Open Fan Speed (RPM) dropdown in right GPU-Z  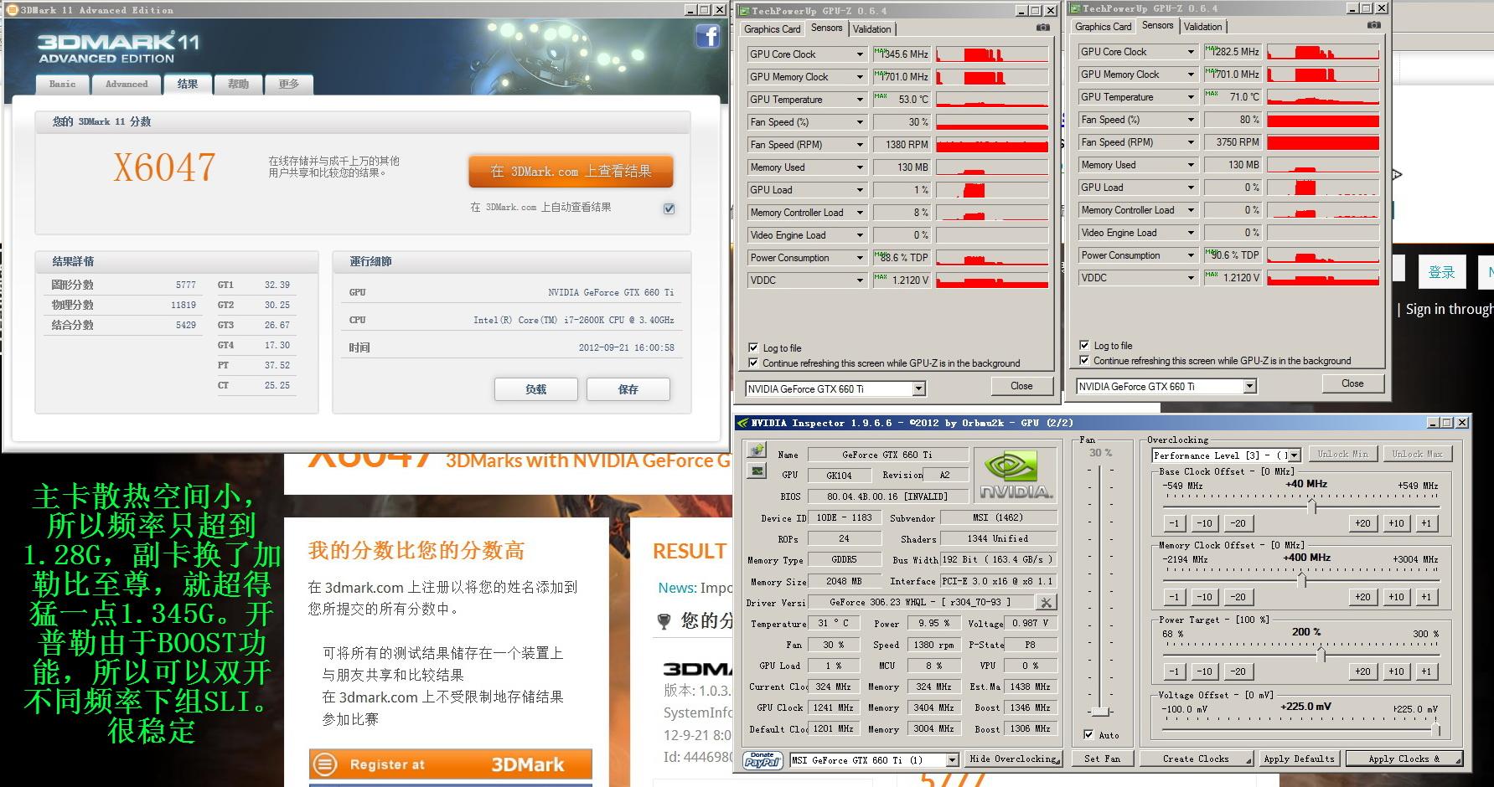tap(1191, 142)
